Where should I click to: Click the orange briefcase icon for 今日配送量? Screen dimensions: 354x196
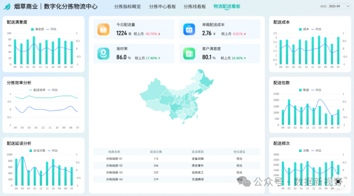tap(103, 29)
